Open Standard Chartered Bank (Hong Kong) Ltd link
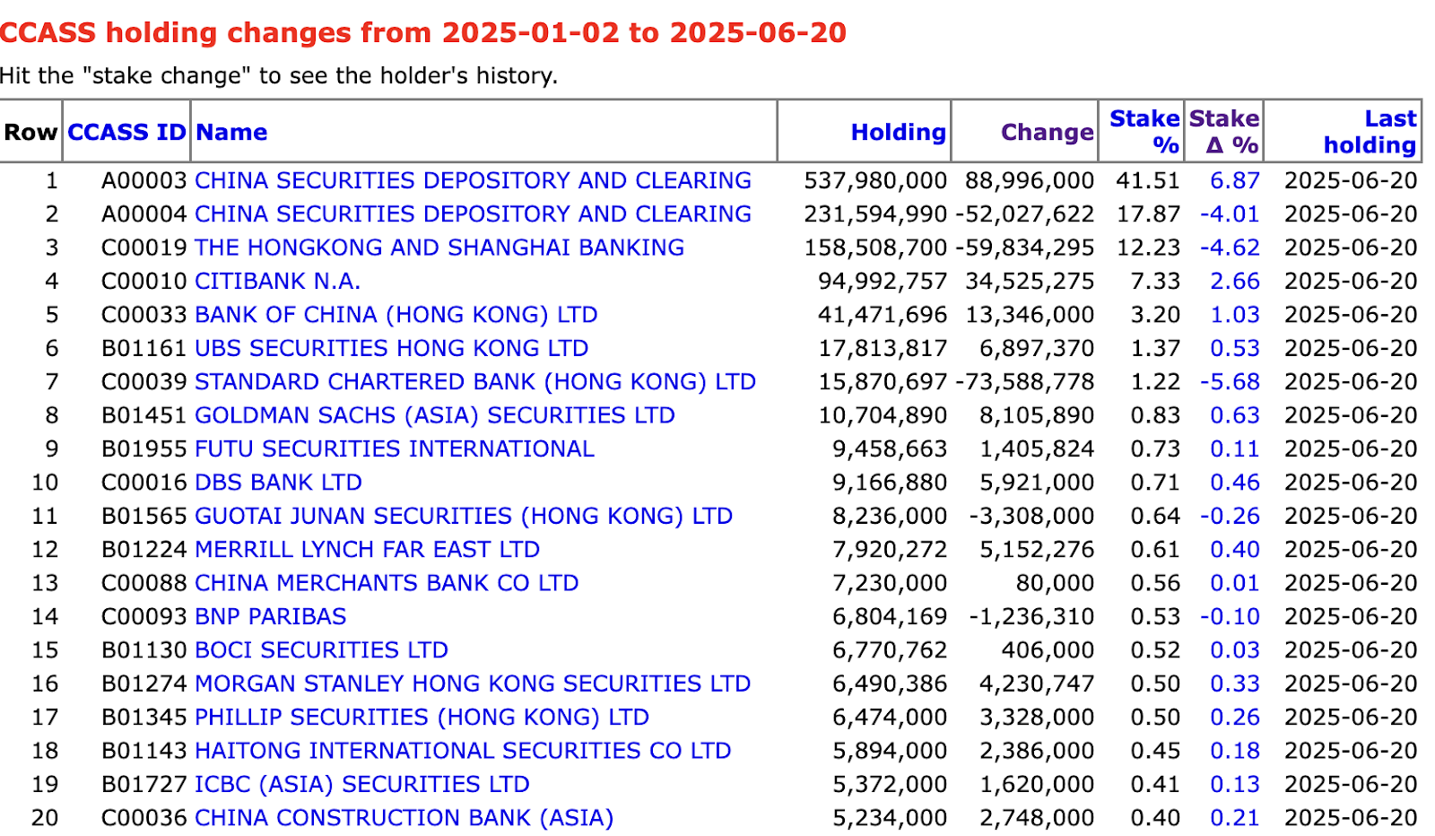 click(475, 382)
